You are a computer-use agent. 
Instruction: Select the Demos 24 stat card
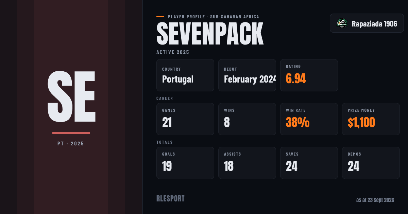pyautogui.click(x=371, y=163)
